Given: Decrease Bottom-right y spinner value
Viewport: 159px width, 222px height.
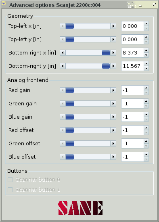Looking at the screenshot, I should pos(146,68).
